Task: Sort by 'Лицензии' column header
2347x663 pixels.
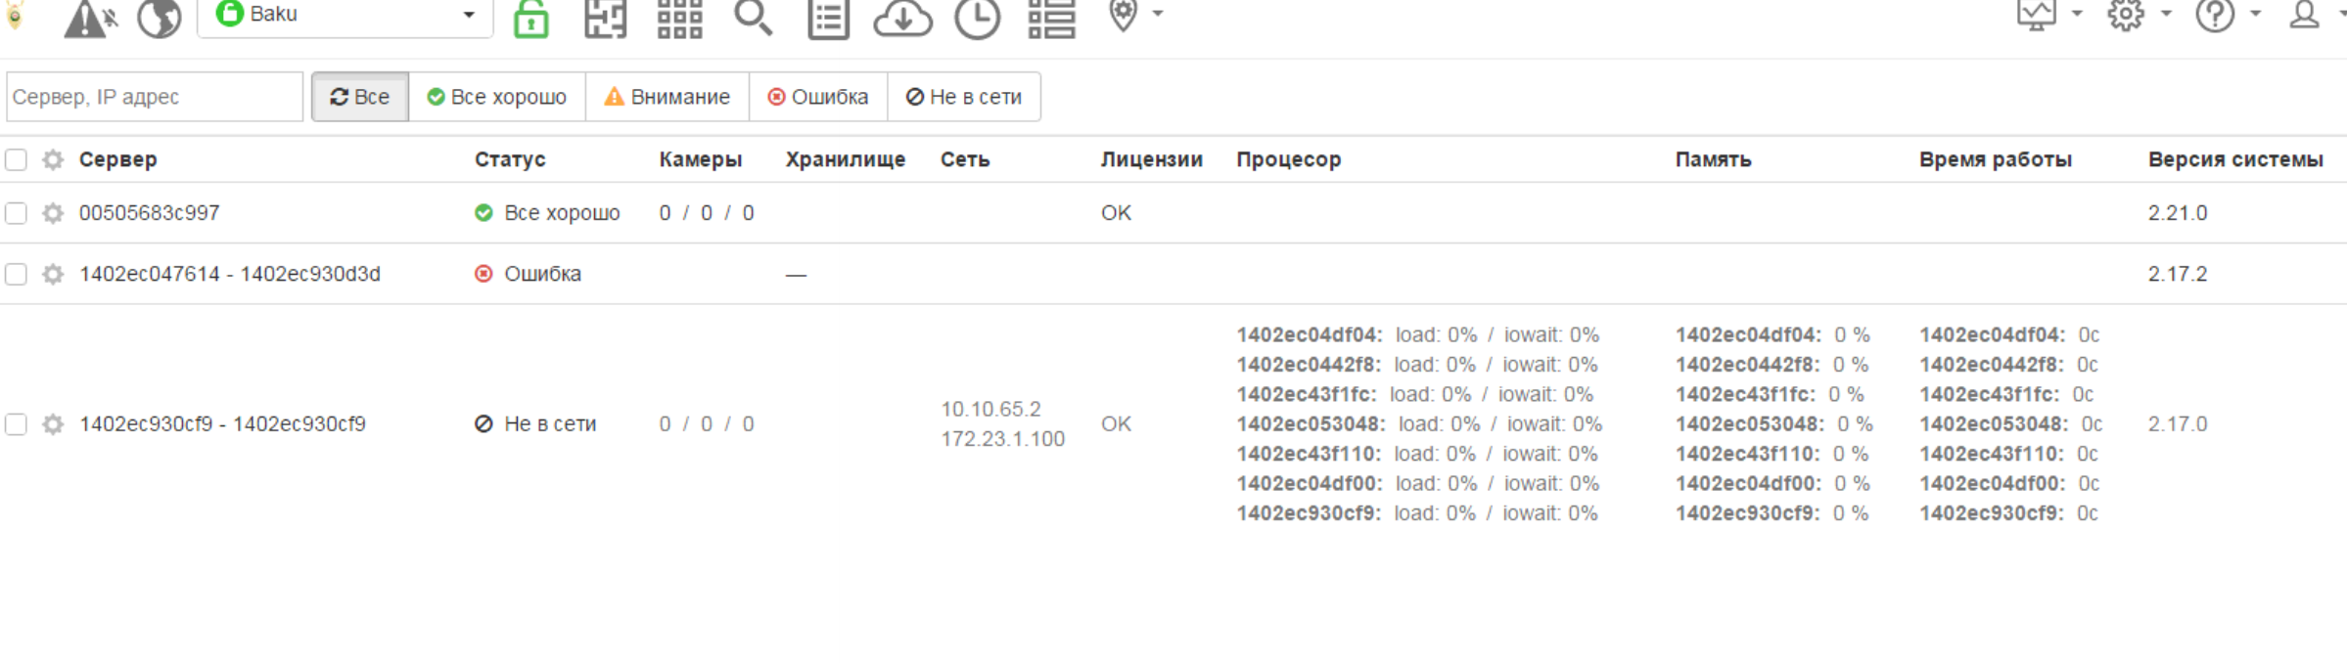Action: pos(1152,159)
